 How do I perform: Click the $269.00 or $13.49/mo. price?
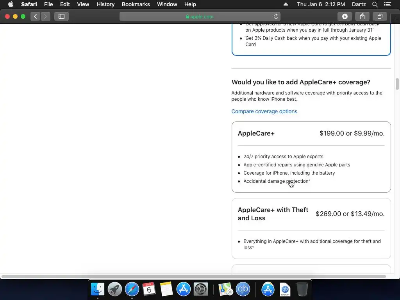(350, 214)
